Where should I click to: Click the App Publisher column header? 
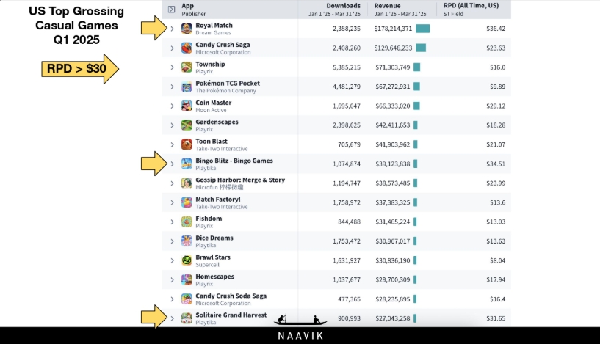click(194, 10)
